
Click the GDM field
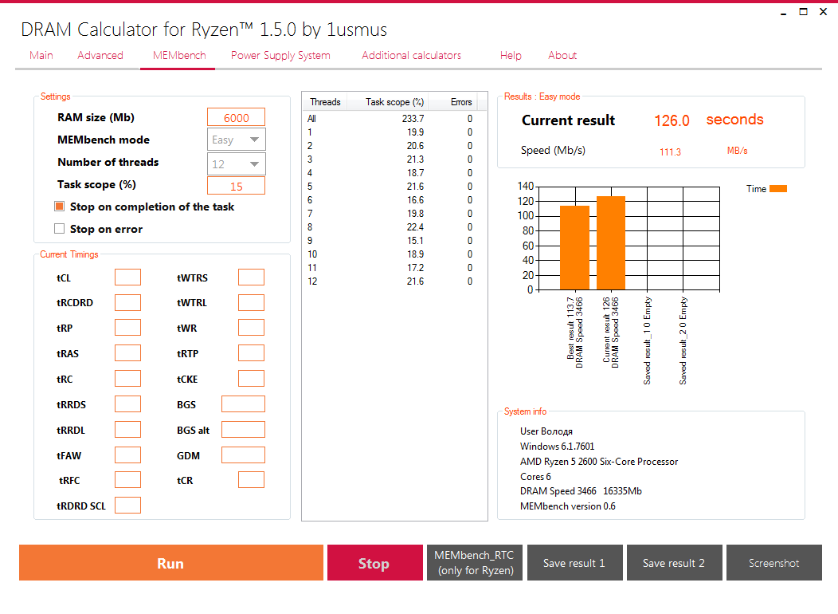(243, 455)
